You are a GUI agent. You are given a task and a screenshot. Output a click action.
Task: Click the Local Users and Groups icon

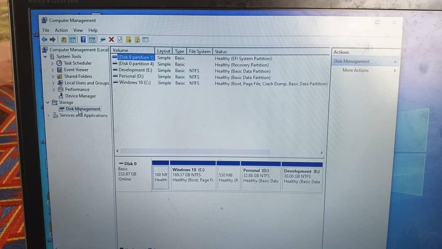60,83
